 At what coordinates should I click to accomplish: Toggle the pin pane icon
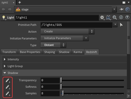pos(121,9)
